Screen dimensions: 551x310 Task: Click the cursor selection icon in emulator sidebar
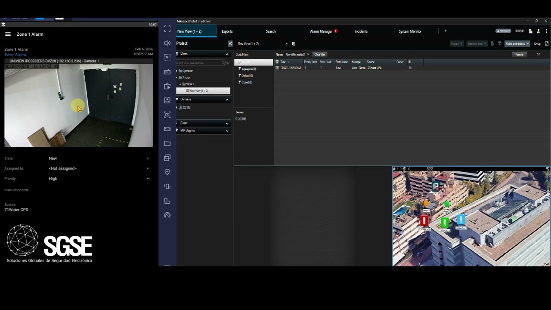(167, 57)
